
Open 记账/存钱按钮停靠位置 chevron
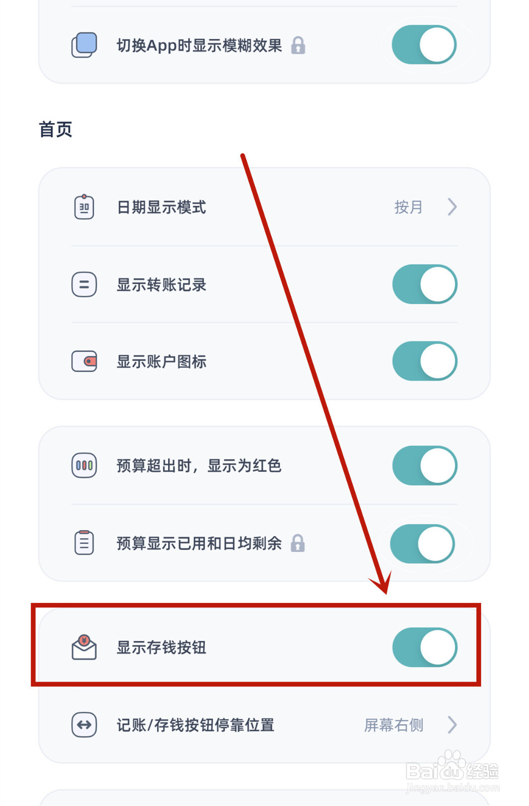click(452, 725)
